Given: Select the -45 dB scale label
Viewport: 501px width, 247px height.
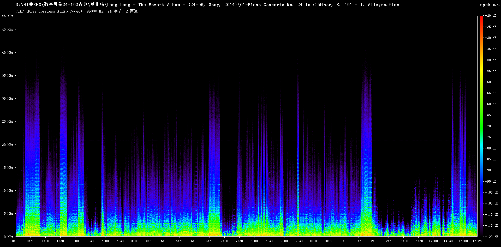Looking at the screenshot, I should click(x=491, y=71).
